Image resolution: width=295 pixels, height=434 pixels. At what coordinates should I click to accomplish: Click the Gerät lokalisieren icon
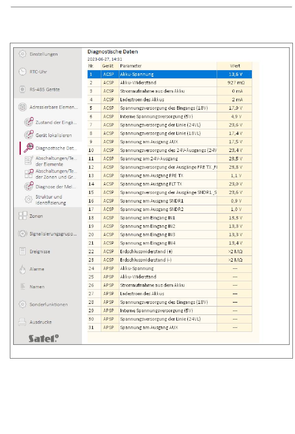coord(29,135)
